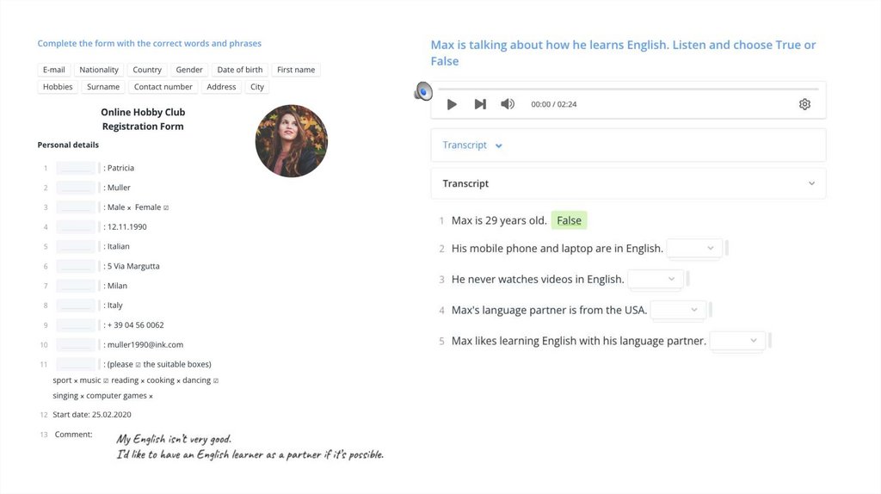This screenshot has height=494, width=881.
Task: Skip to next track in audio player
Action: [480, 104]
